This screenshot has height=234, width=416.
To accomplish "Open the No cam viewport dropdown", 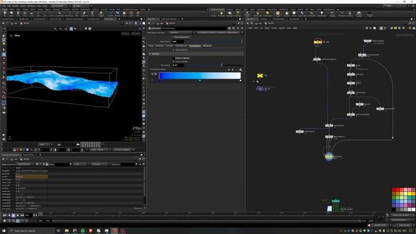I will click(136, 34).
